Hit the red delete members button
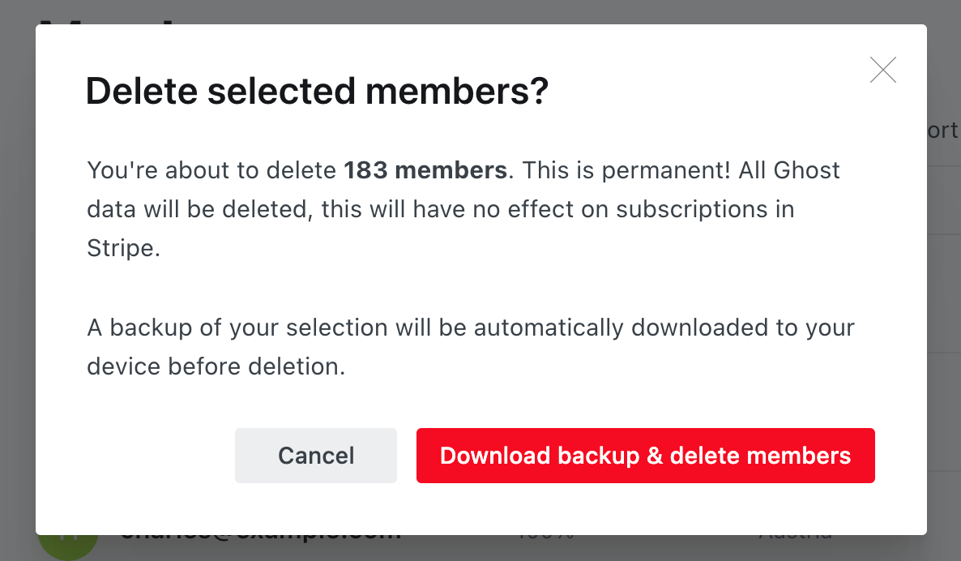 [x=645, y=456]
